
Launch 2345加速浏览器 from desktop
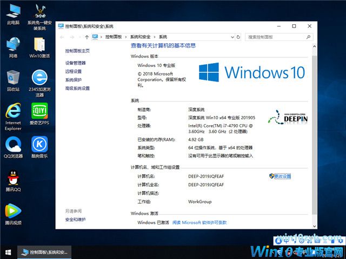pos(39,83)
